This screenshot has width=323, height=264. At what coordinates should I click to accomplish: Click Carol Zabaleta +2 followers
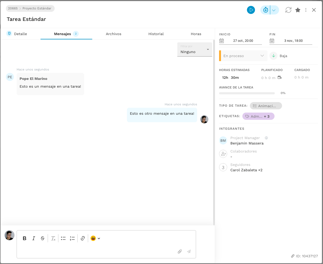click(246, 170)
